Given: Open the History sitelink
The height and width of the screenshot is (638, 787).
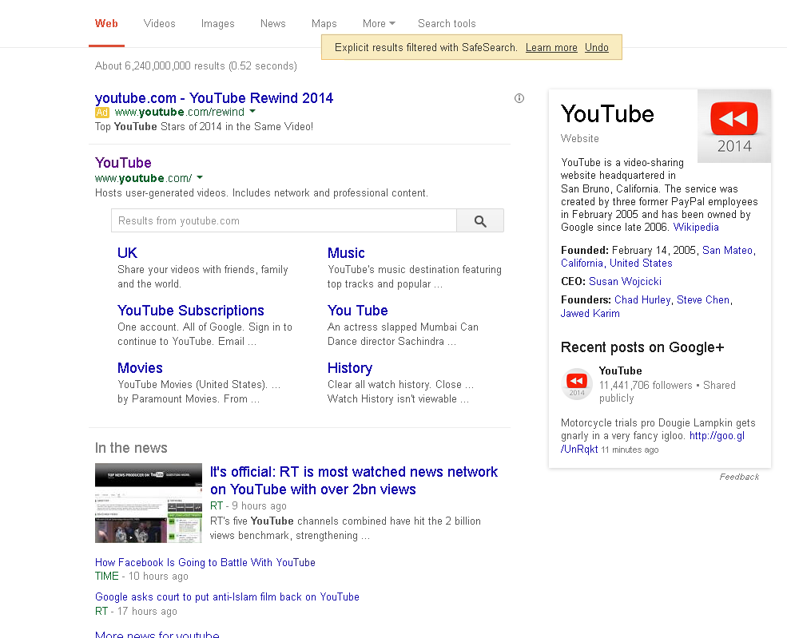Looking at the screenshot, I should pyautogui.click(x=350, y=367).
